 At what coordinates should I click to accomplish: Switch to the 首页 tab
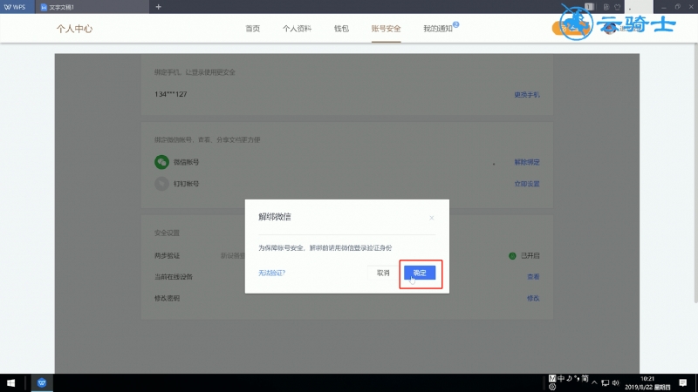(252, 29)
